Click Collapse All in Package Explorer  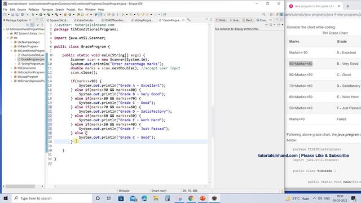(28, 25)
